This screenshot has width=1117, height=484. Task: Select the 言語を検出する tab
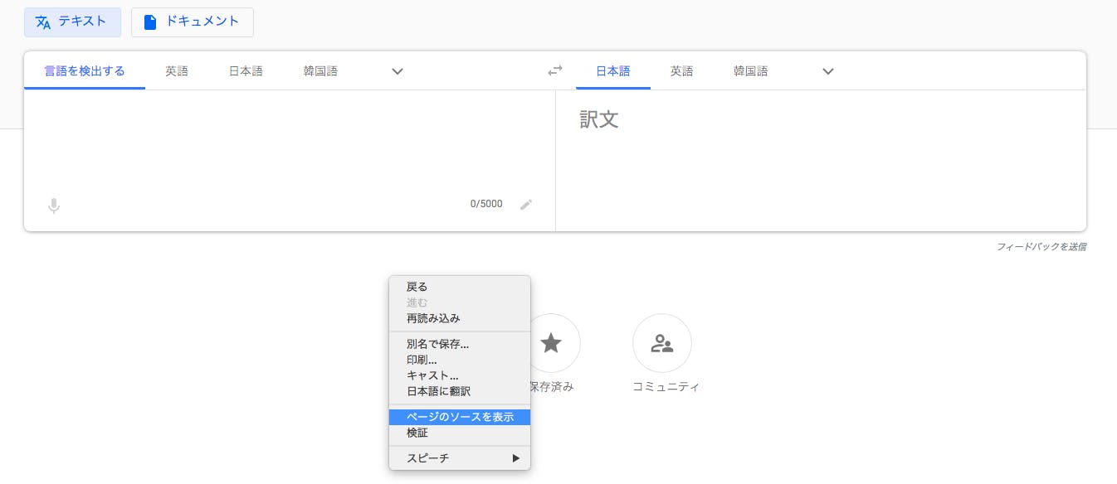point(84,71)
